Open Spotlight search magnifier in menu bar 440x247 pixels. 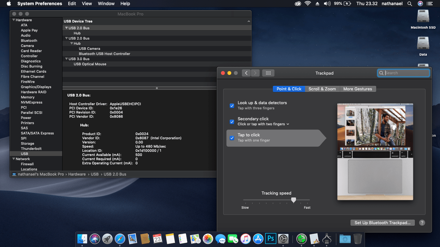[410, 4]
